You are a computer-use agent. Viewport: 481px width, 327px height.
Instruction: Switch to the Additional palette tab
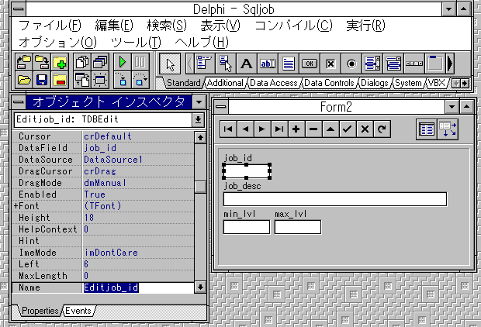[x=225, y=83]
